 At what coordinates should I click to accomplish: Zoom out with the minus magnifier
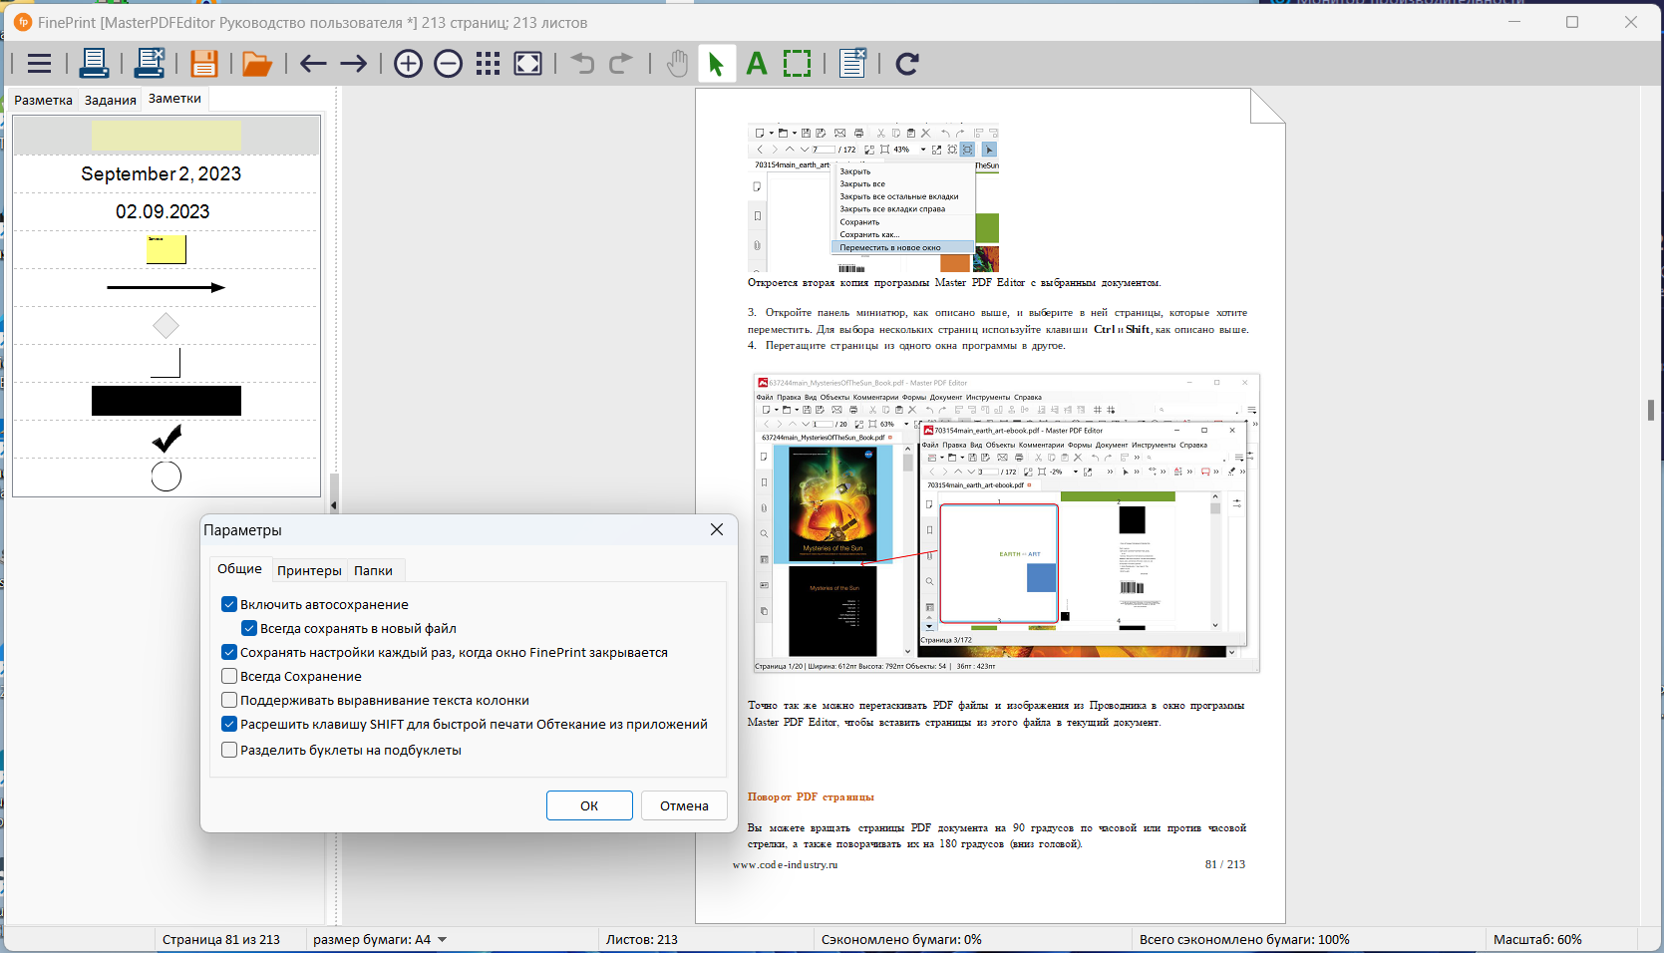pyautogui.click(x=449, y=64)
